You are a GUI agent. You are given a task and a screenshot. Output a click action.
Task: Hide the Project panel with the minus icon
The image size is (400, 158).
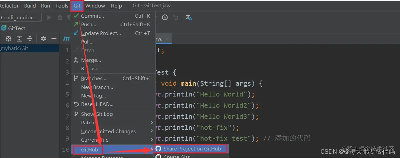coord(54,39)
